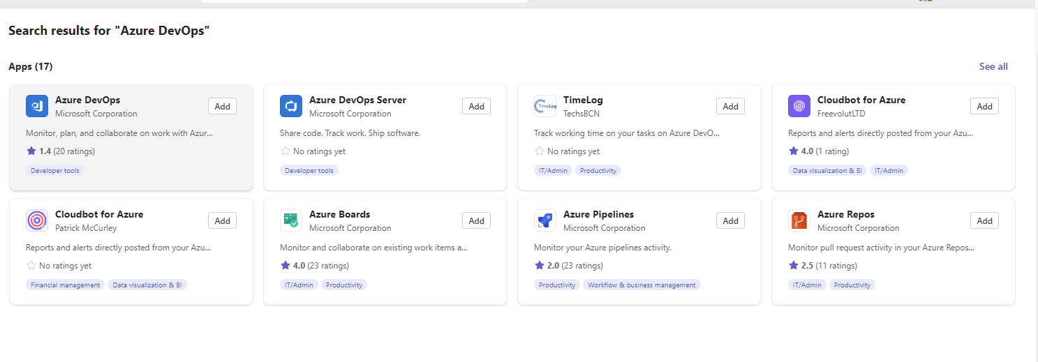The image size is (1038, 362).
Task: Select the IT/Admin tag on Azure Boards card
Action: click(x=299, y=285)
